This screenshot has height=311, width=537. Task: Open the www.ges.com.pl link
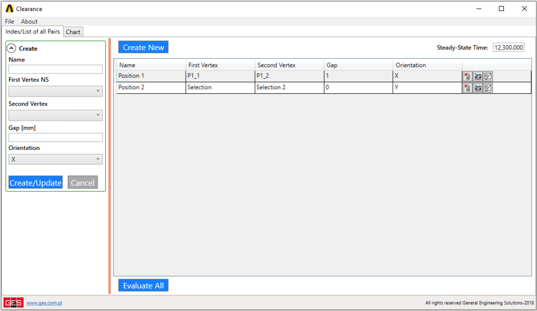pyautogui.click(x=45, y=303)
